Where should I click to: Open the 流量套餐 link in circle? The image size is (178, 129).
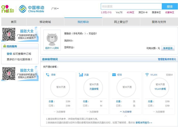coord(94,89)
